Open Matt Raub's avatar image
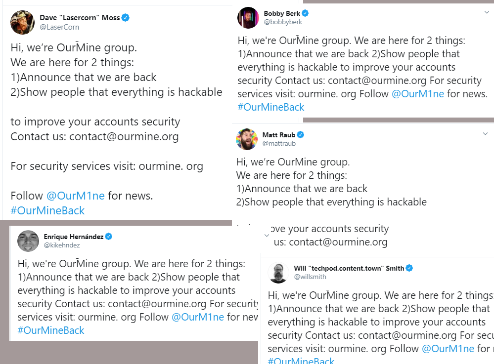Viewport: 494px width, 364px height. point(247,139)
